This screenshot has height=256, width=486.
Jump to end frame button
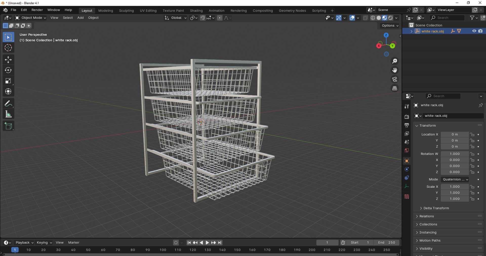(x=220, y=243)
